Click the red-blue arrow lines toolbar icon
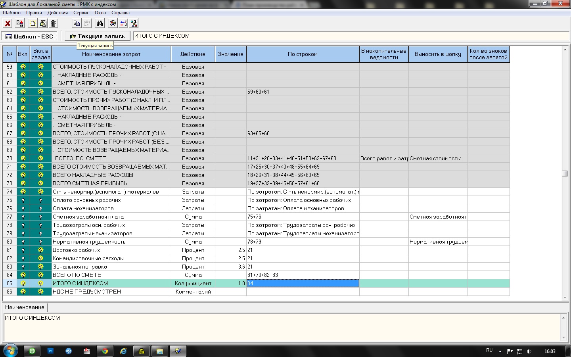 123,23
